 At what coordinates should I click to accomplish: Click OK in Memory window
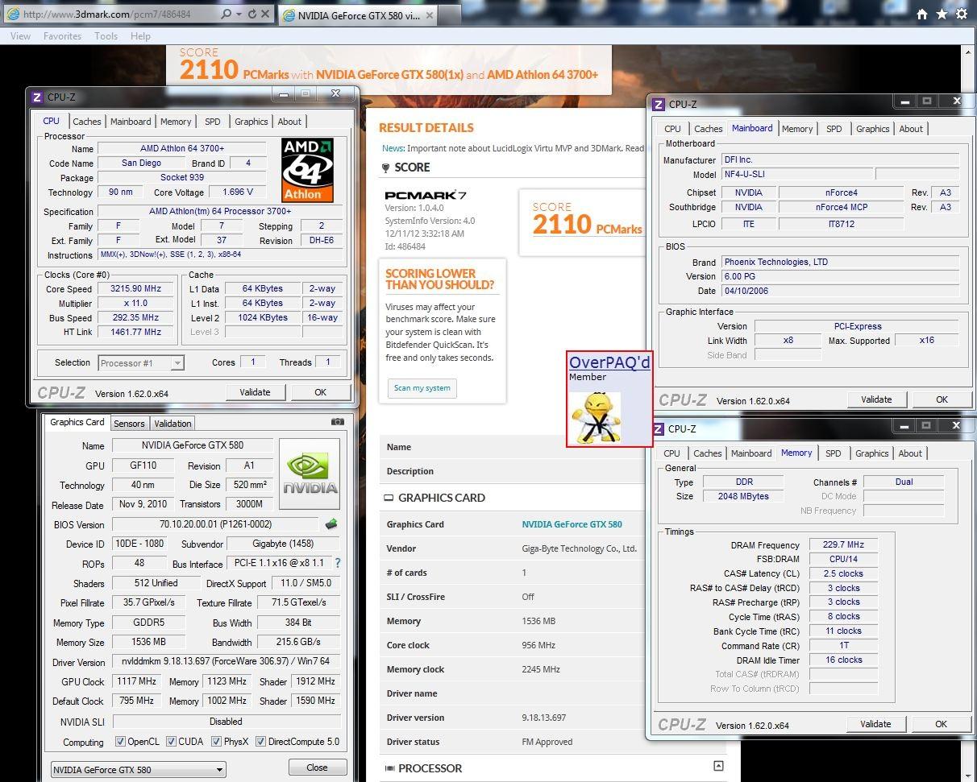tap(941, 724)
